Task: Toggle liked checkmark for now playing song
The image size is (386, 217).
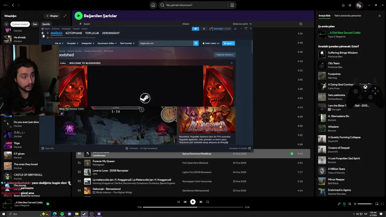Action: pos(48,204)
